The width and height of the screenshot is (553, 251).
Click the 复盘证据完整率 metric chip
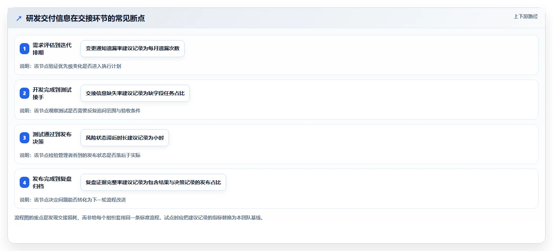tap(153, 182)
